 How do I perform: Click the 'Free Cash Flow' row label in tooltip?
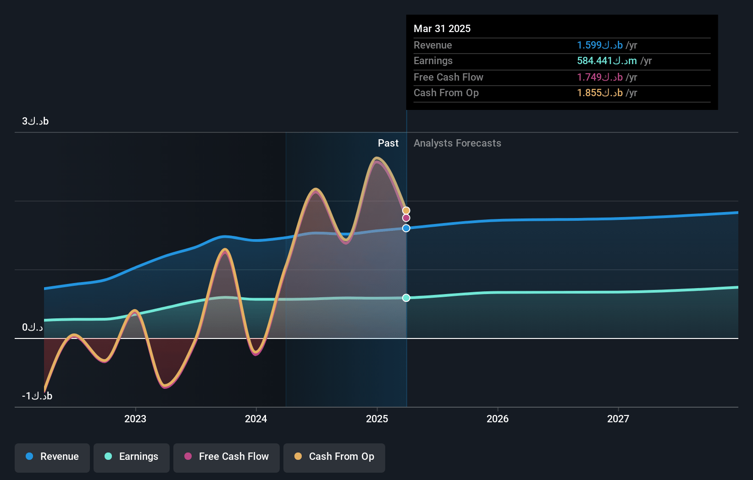click(x=448, y=77)
